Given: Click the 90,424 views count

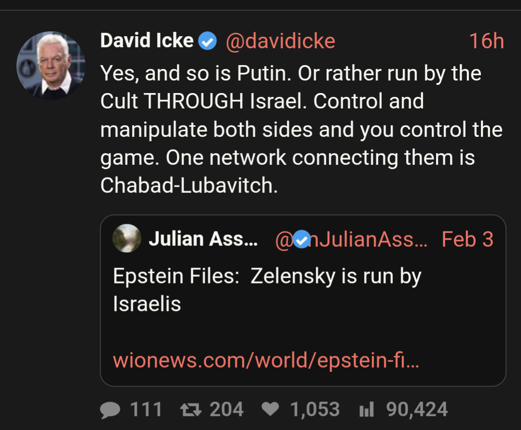Looking at the screenshot, I should 417,410.
